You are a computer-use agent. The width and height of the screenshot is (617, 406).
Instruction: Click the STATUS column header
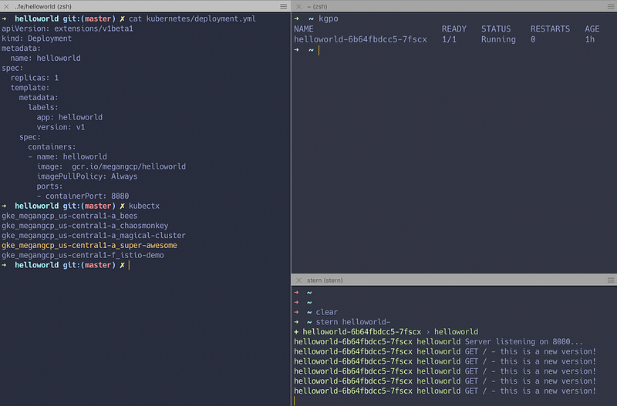coord(496,29)
